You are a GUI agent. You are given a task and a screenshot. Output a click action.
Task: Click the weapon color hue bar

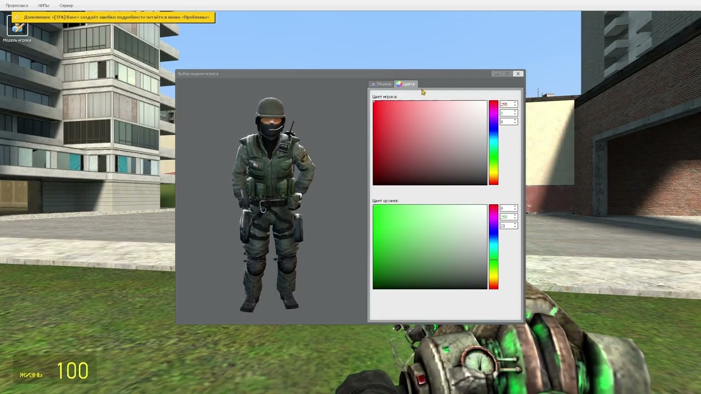[x=493, y=247]
